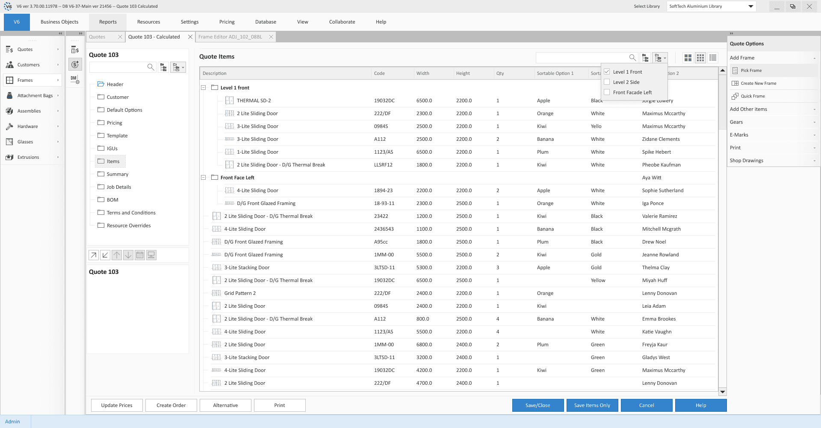Open the tree filter dropdown in Quote 103 panel
The width and height of the screenshot is (821, 428).
[178, 67]
